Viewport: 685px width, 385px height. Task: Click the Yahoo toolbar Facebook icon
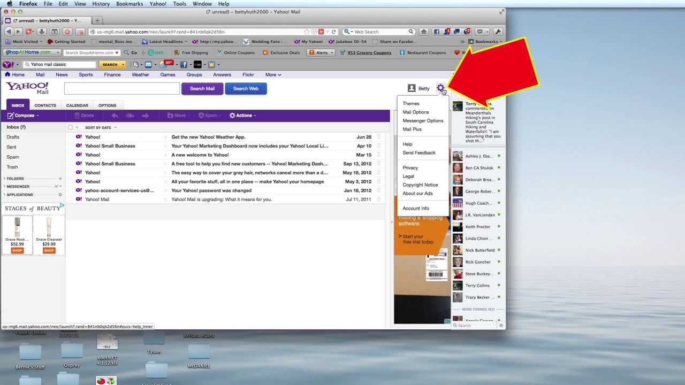pyautogui.click(x=184, y=65)
